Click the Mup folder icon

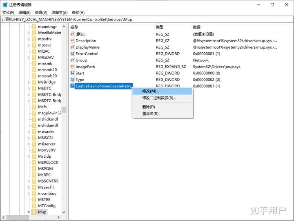34,212
